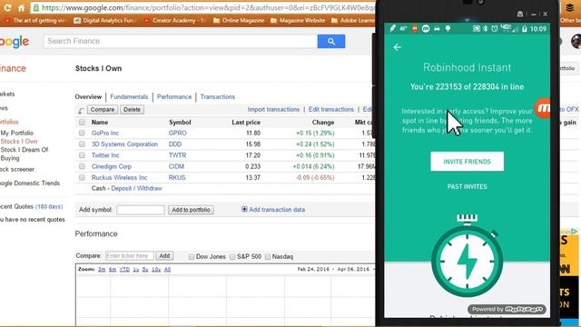
Task: Click the stopwatch lightning bolt graphic
Action: point(467,261)
